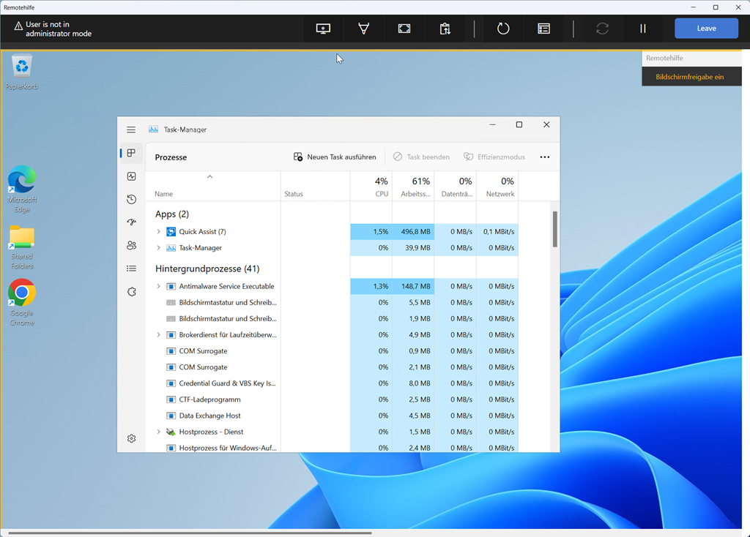This screenshot has width=750, height=537.
Task: Open Users page in Task Manager sidebar
Action: 131,246
